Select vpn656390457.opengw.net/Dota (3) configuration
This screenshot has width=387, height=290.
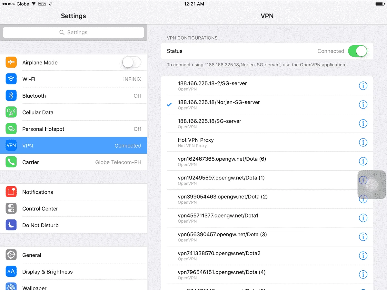point(267,237)
